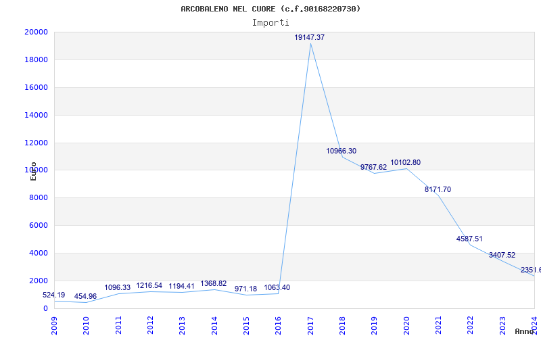Screen dimensions: 541x338
Task: Select the 8171.70 data label
Action: click(x=438, y=189)
